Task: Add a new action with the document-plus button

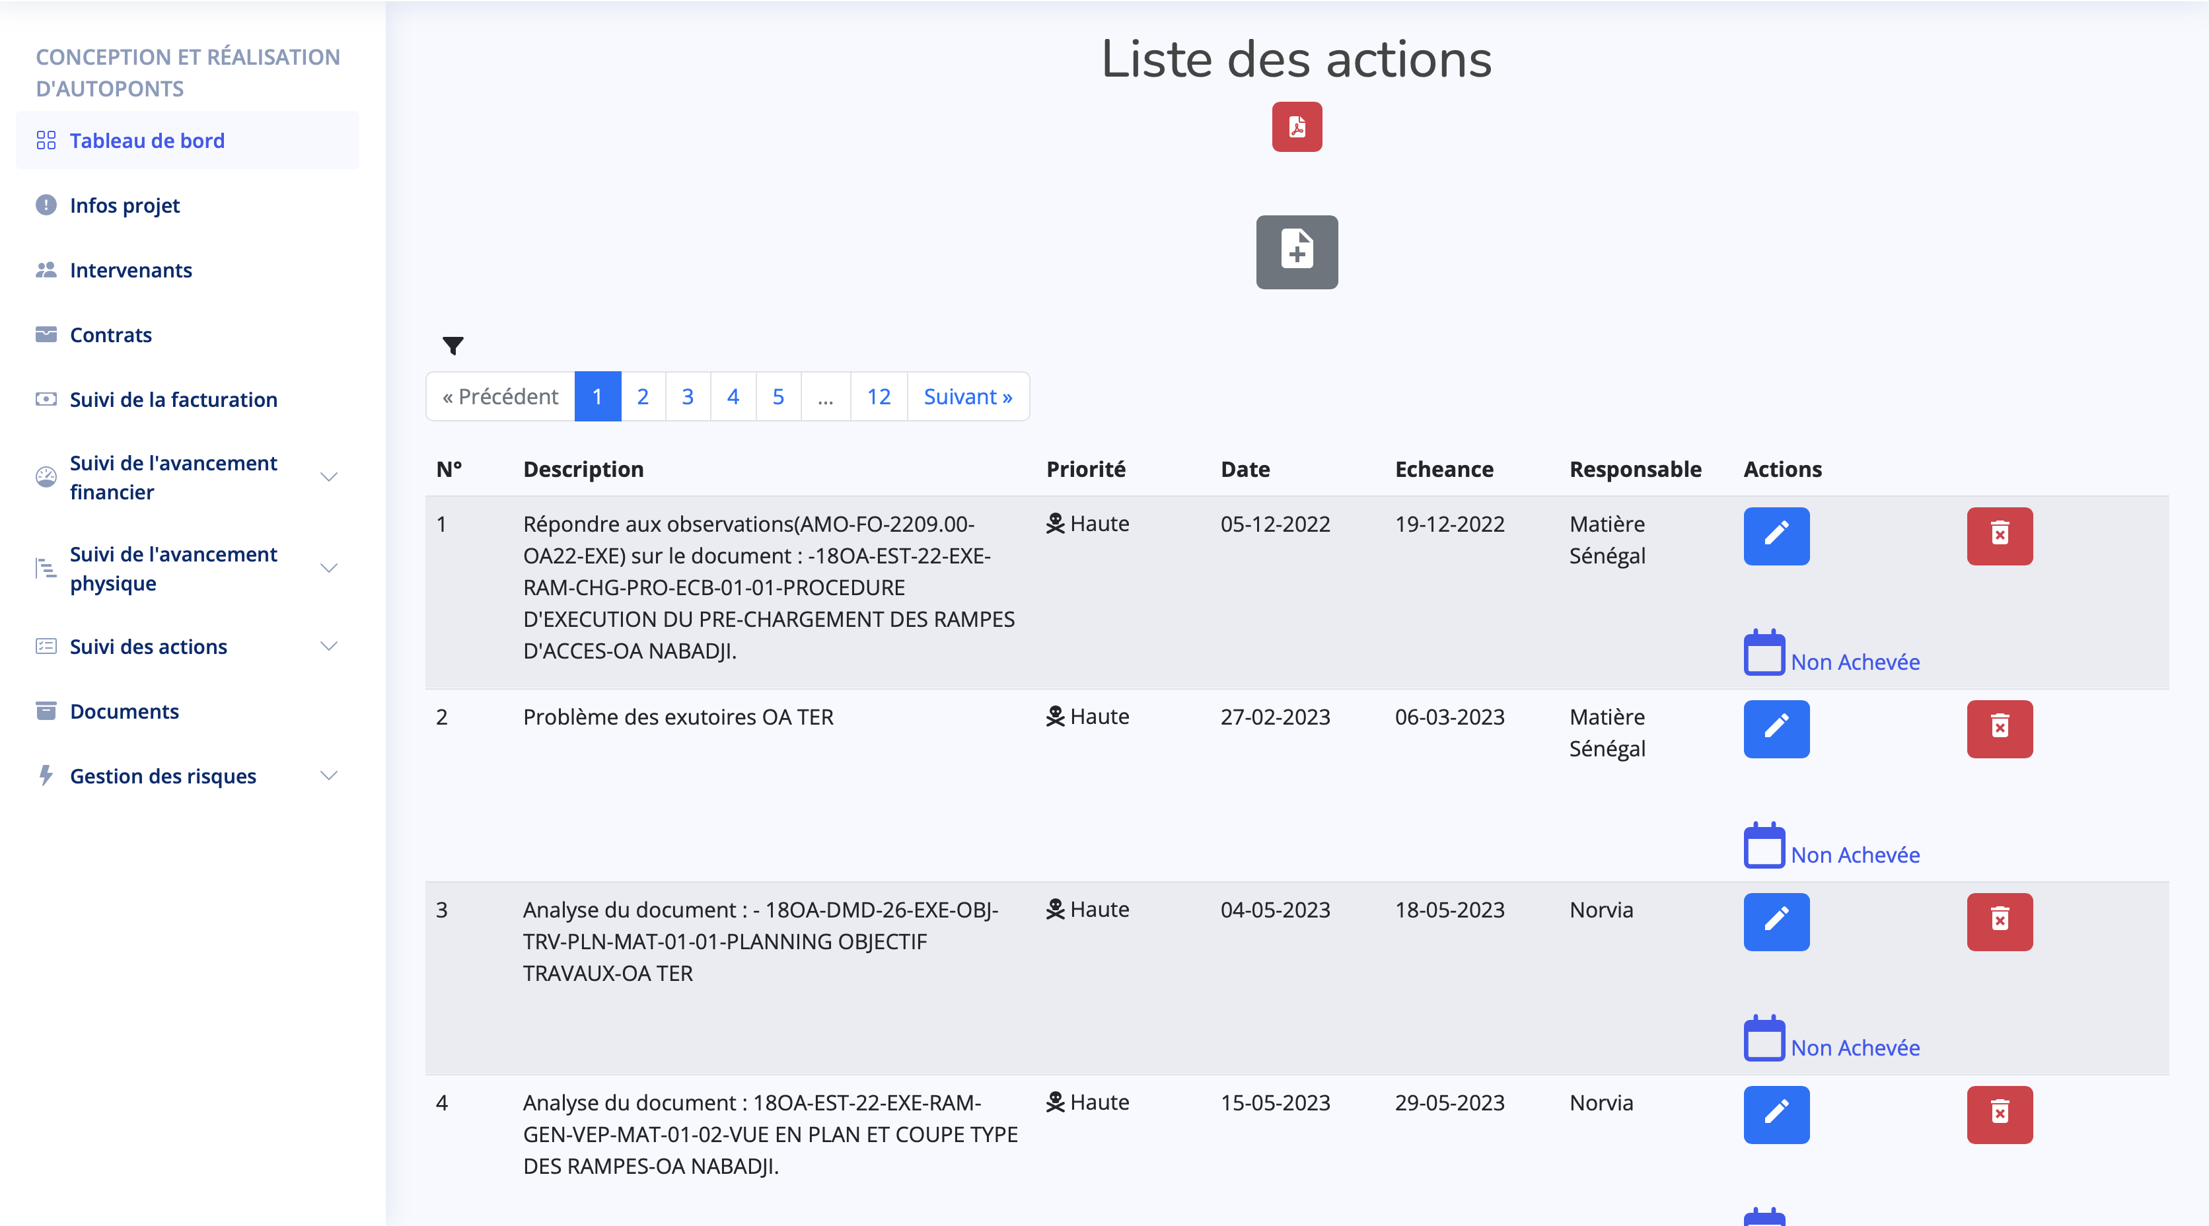Action: [x=1297, y=252]
